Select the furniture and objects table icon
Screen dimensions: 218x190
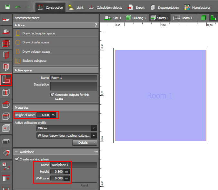pos(6,141)
